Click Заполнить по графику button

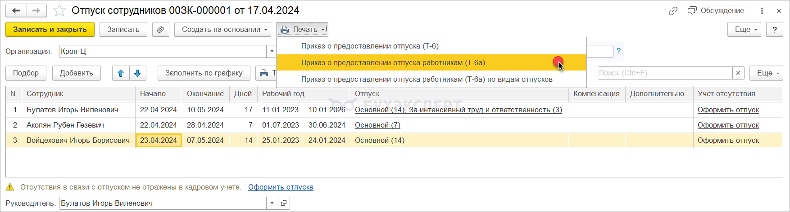(204, 73)
